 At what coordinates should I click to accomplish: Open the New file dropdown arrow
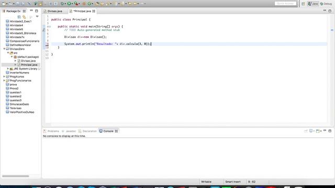[x=7, y=4]
